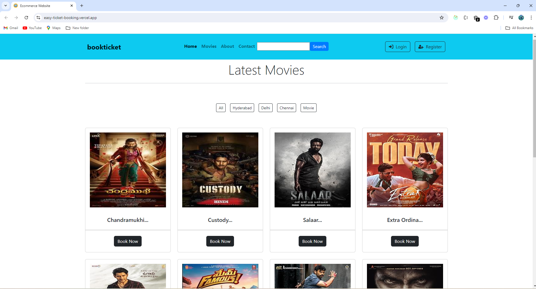The height and width of the screenshot is (289, 536).
Task: Book Now for Custody
Action: [x=220, y=241]
